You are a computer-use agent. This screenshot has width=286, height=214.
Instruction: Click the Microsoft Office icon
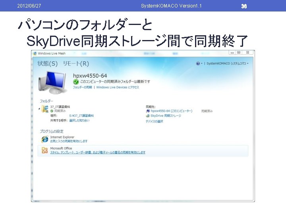44,150
